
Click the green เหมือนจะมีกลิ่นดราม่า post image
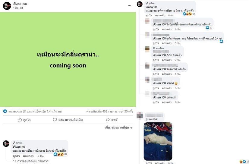coord(68,59)
